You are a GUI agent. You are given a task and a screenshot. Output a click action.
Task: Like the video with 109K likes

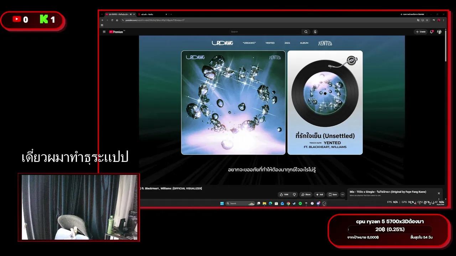point(285,194)
